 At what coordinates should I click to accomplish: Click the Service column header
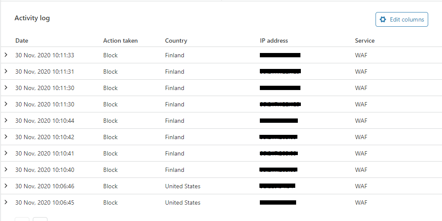coord(364,40)
